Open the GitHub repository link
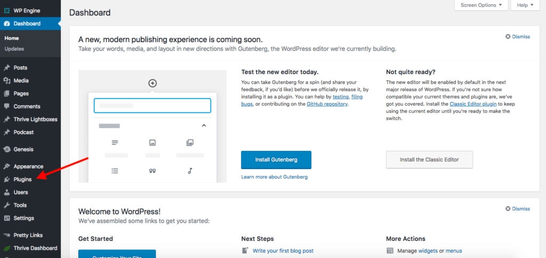 327,104
